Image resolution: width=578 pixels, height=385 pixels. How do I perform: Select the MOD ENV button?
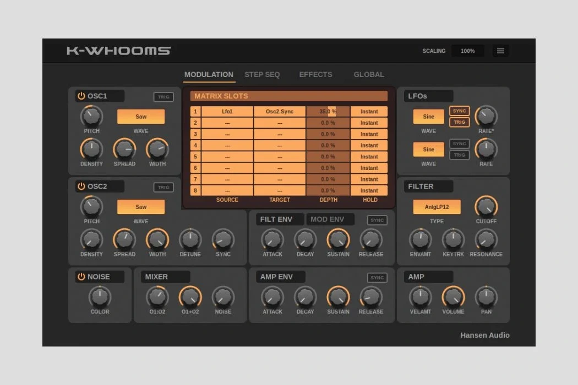click(328, 219)
